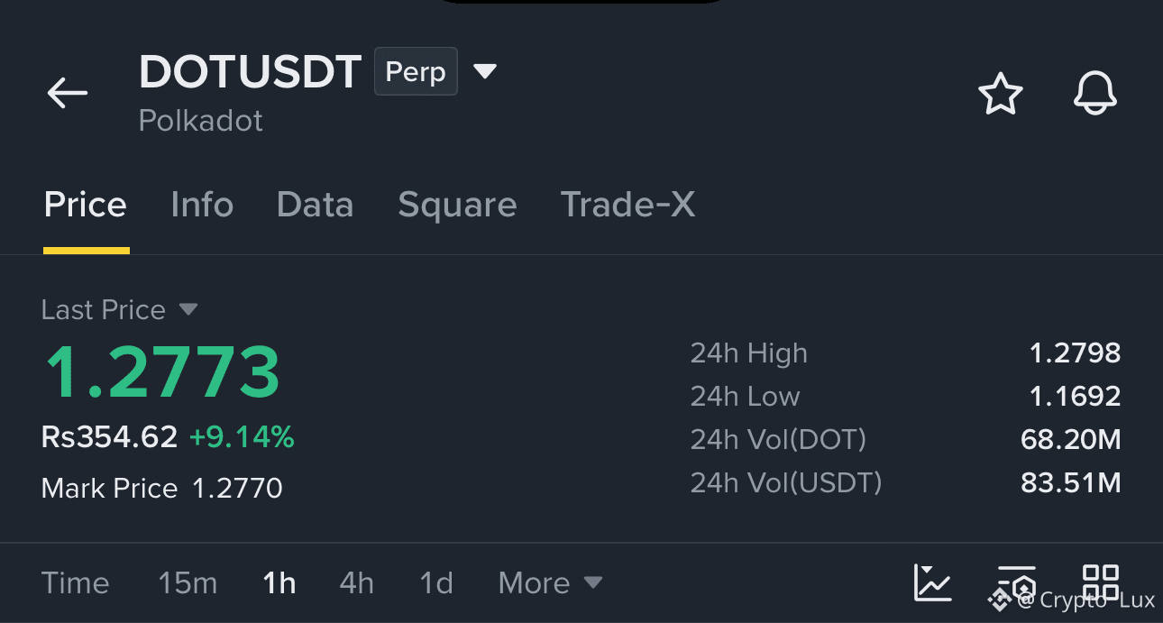1163x623 pixels.
Task: Expand the More timeframes dropdown
Action: 550,583
